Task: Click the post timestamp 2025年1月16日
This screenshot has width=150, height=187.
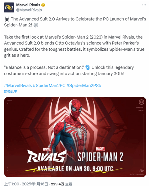Action: [x=35, y=184]
